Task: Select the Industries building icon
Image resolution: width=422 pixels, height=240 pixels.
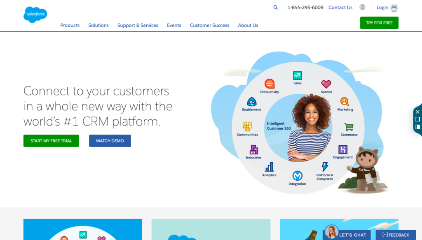Action: [x=254, y=149]
